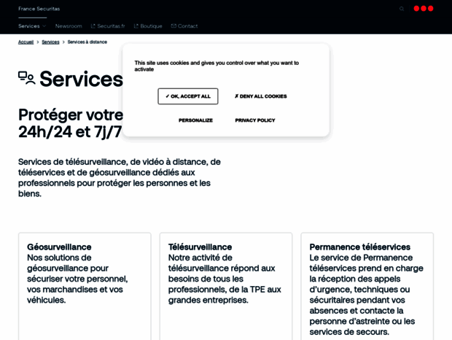Image resolution: width=452 pixels, height=340 pixels.
Task: Click the external link icon beside Boutique
Action: (136, 26)
